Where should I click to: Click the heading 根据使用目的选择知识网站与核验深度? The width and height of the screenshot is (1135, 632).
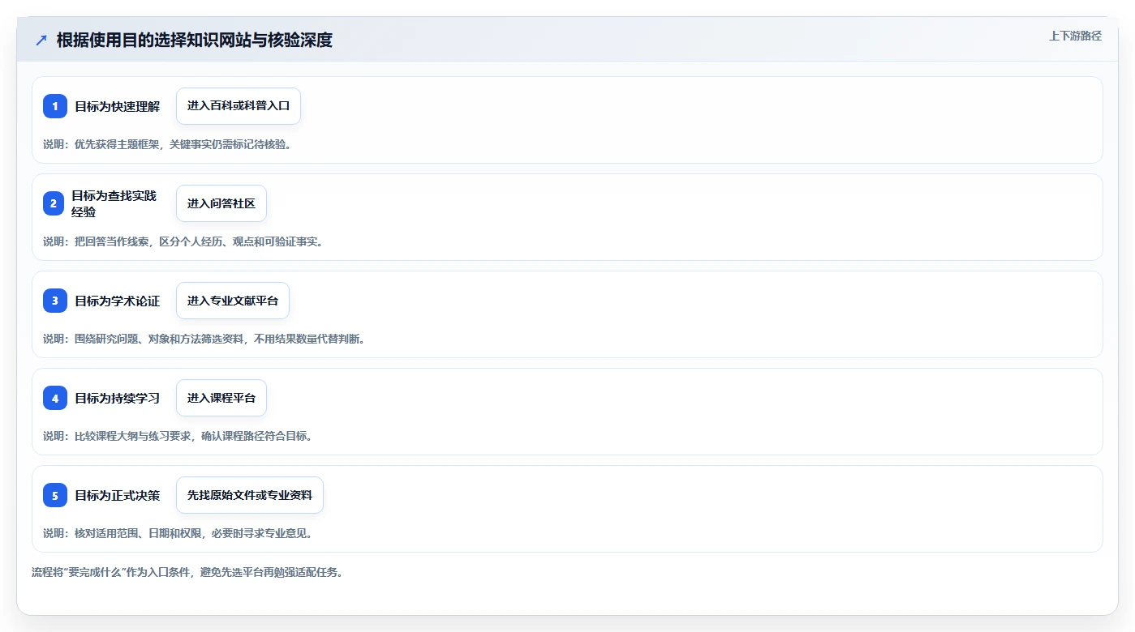(x=195, y=40)
